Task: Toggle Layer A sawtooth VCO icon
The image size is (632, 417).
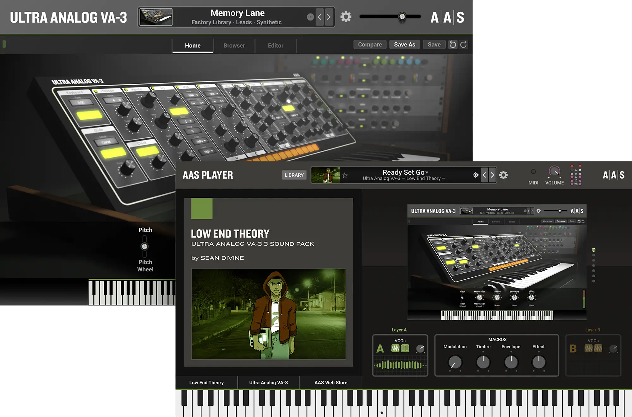Action: coord(395,348)
